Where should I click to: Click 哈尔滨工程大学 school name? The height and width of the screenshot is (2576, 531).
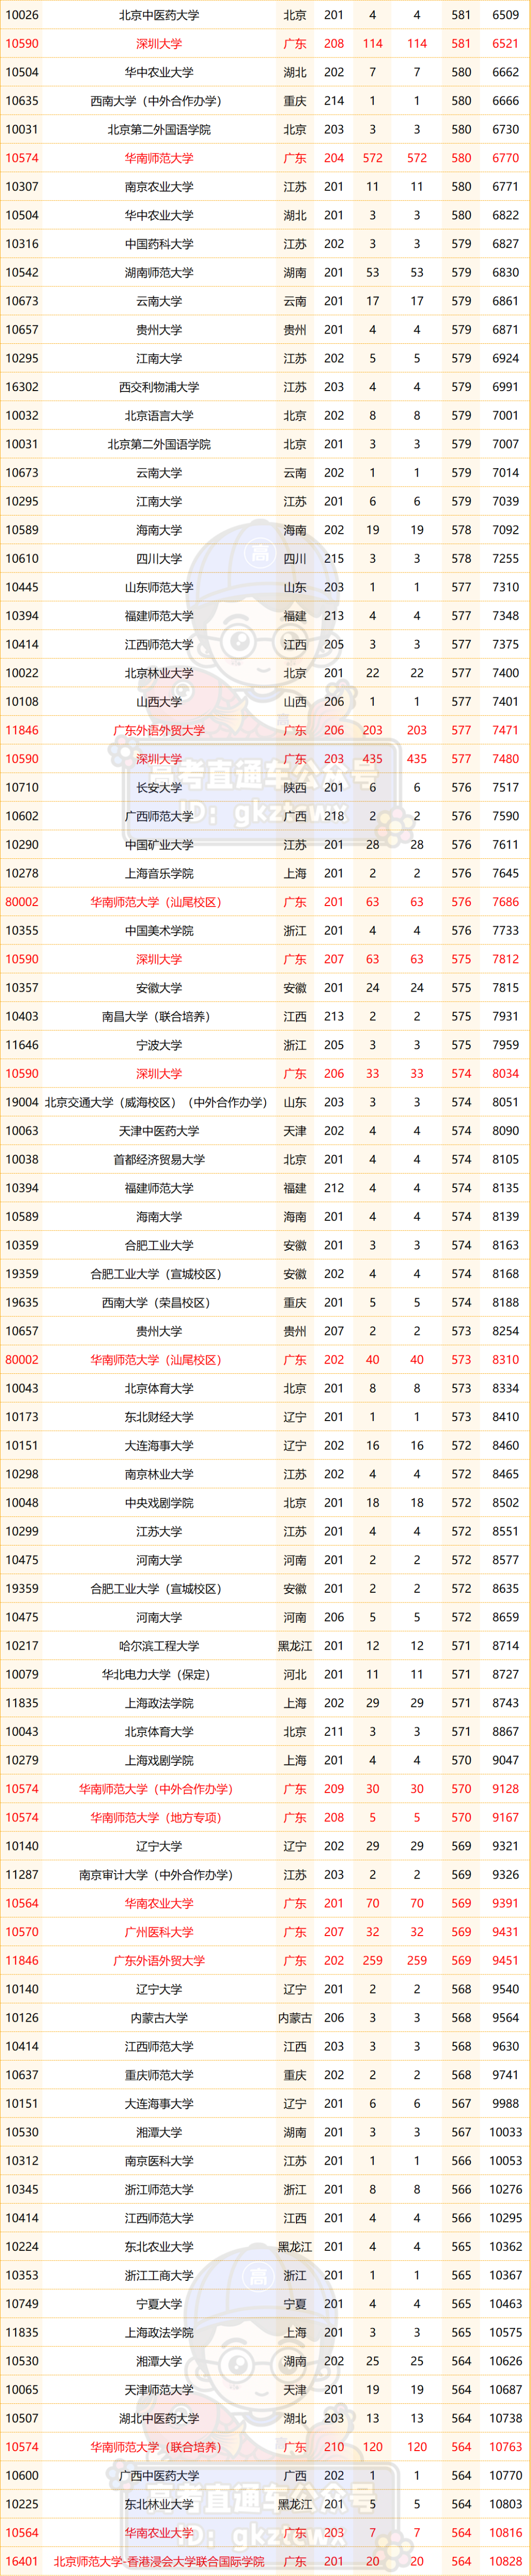tap(159, 1647)
